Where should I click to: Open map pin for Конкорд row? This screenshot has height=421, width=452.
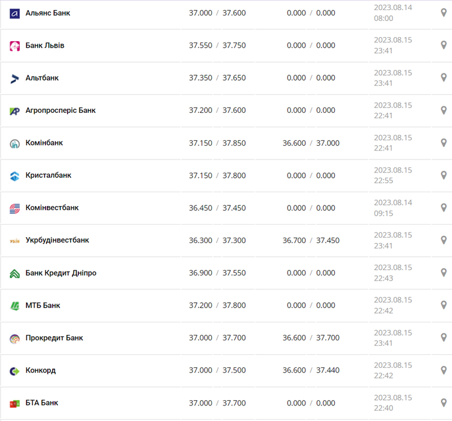(x=444, y=370)
